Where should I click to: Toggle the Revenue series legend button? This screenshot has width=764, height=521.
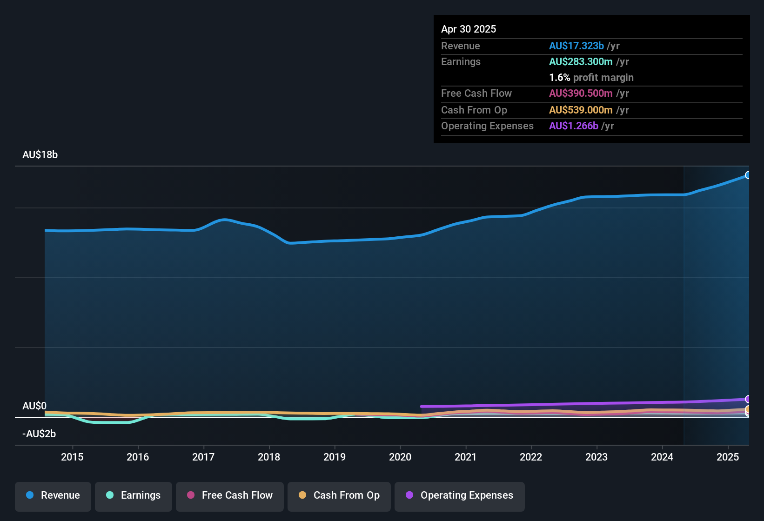pos(53,496)
